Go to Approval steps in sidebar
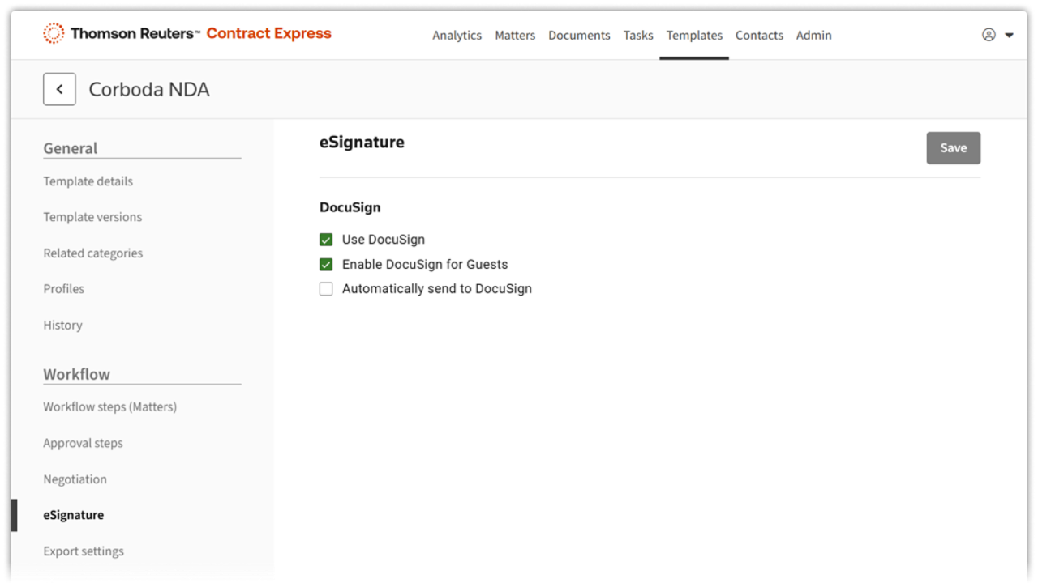 [83, 443]
